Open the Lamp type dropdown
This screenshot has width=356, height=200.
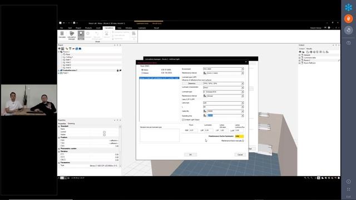coord(243,103)
